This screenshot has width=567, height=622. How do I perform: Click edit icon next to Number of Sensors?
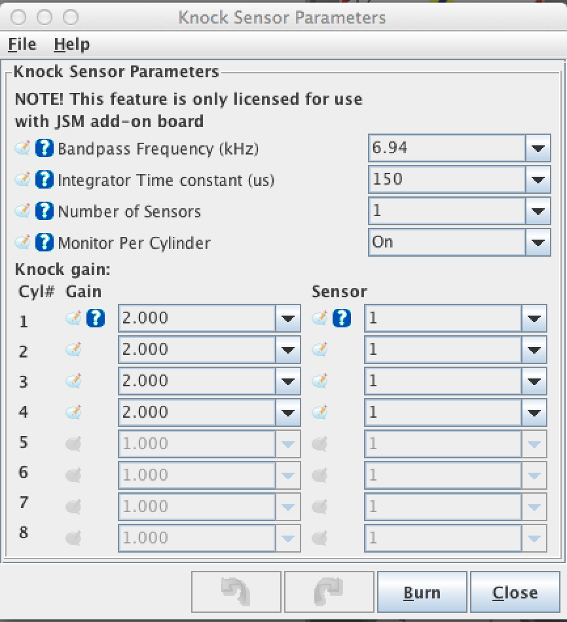coord(22,211)
